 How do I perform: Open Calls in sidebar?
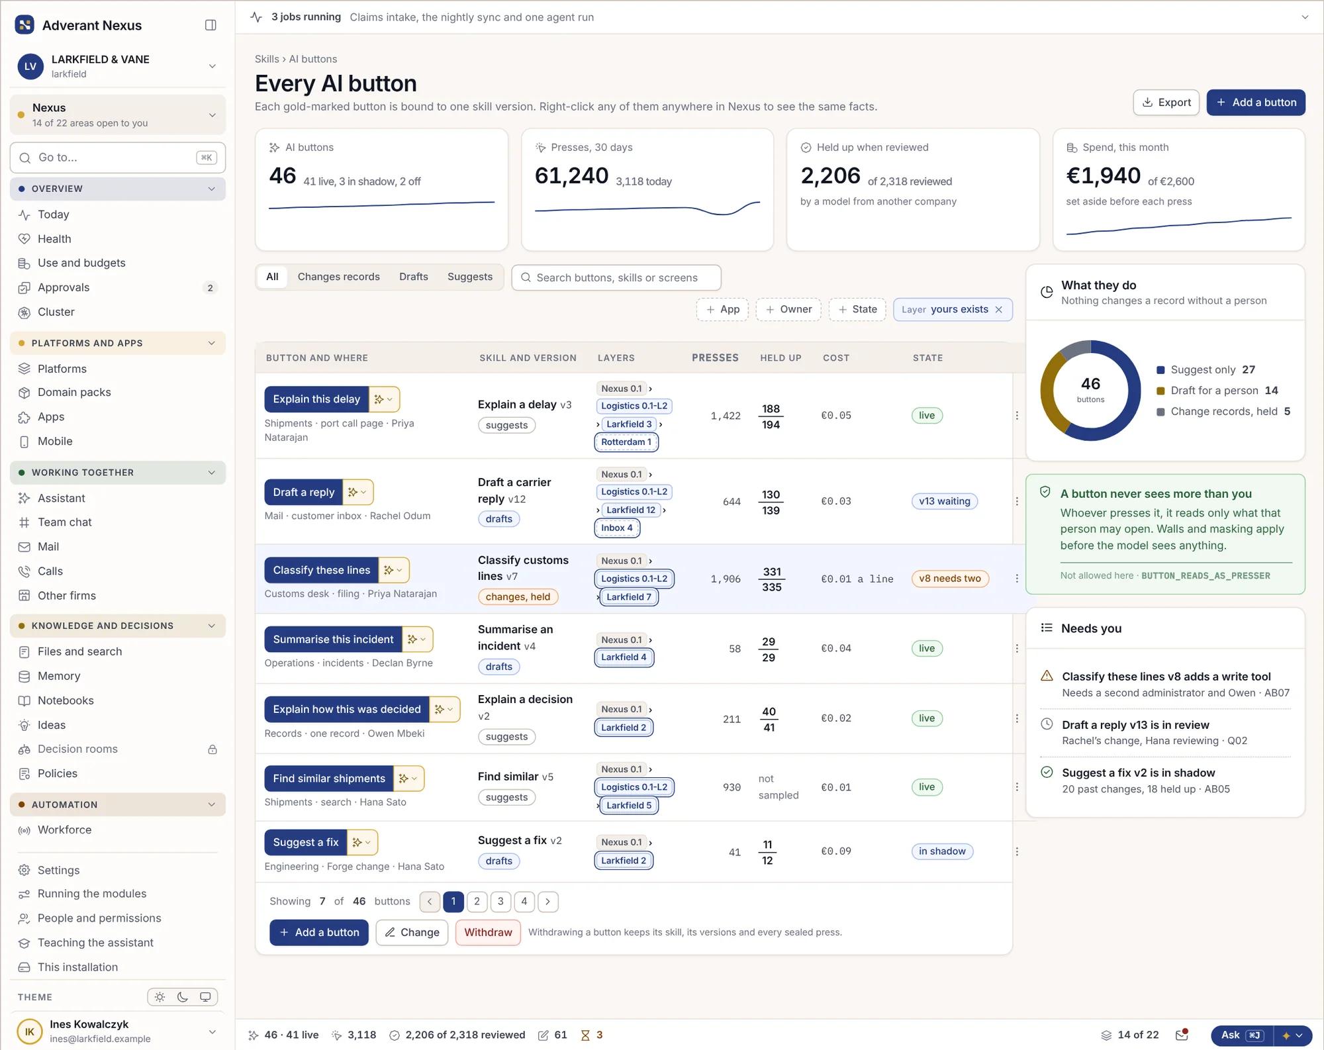(118, 571)
